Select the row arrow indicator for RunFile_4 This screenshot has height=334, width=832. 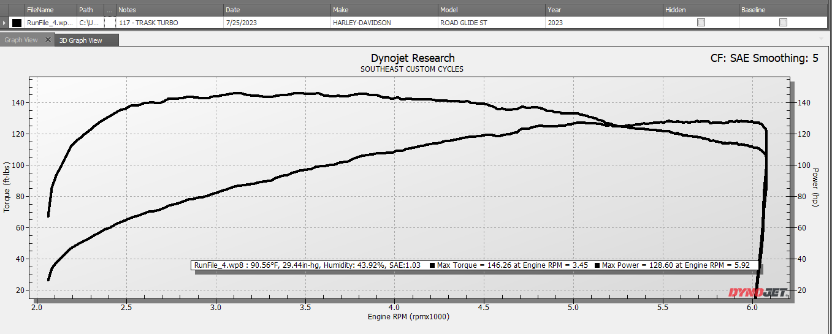(x=4, y=23)
